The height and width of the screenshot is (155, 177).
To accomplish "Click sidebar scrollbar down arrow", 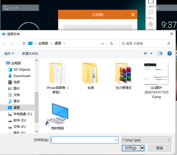I will pyautogui.click(x=36, y=132).
